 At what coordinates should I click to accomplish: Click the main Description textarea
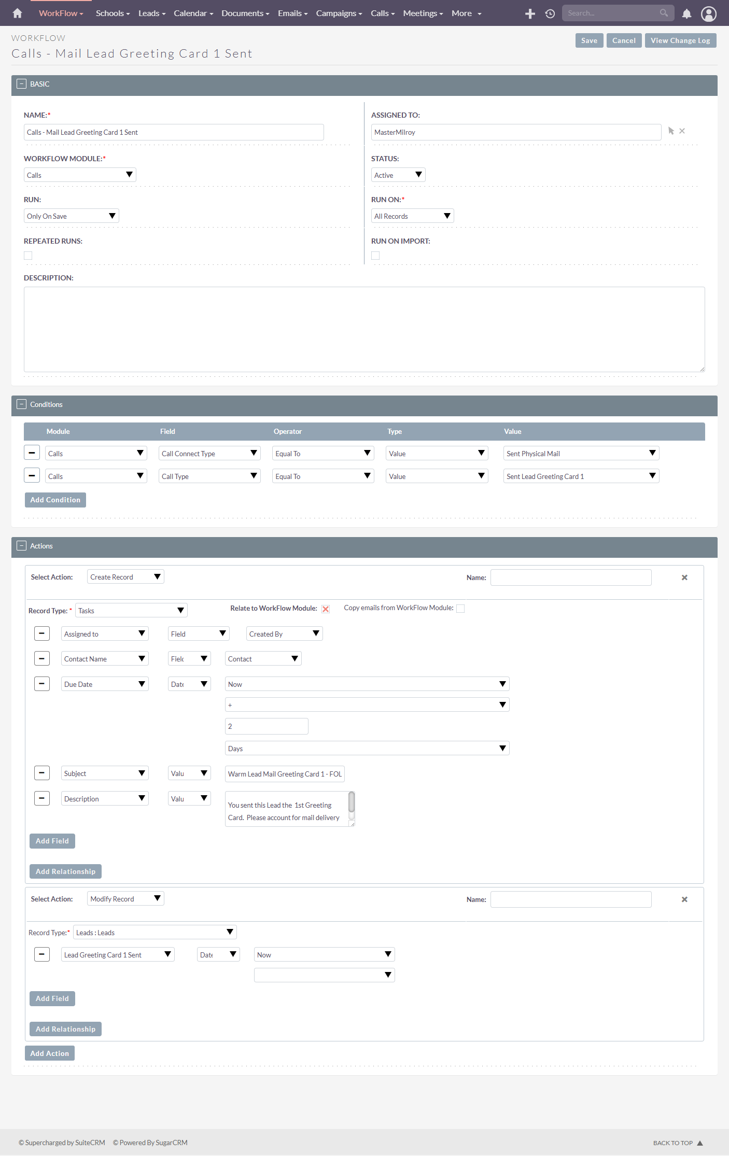(x=364, y=329)
